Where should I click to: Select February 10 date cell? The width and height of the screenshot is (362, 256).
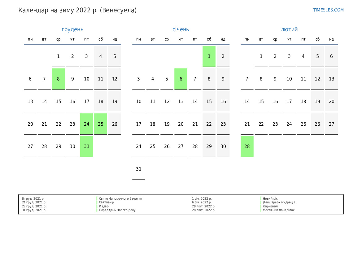click(x=289, y=79)
